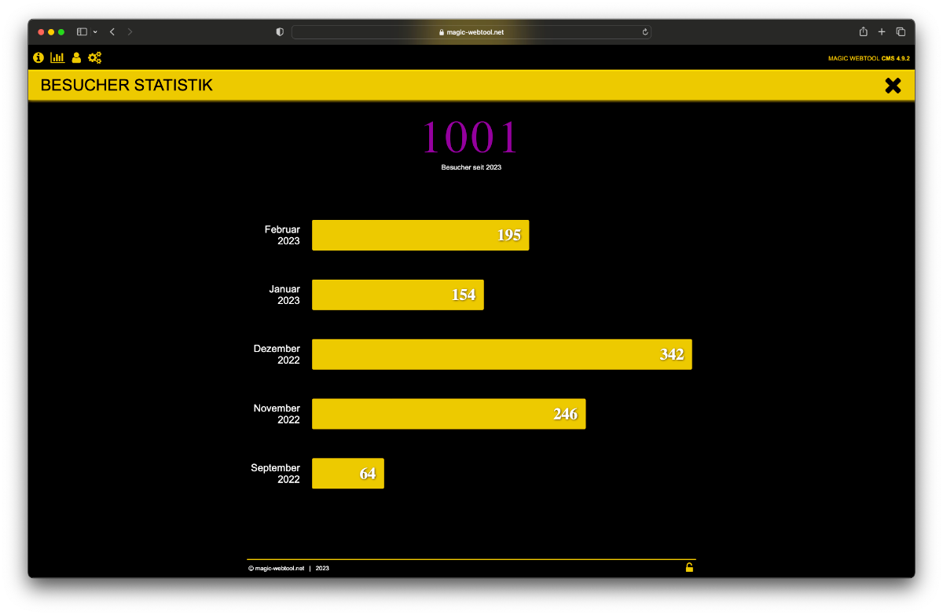943x615 pixels.
Task: Click the MAGIC WEBTOOL CMS 4.9.2 label
Action: click(868, 58)
